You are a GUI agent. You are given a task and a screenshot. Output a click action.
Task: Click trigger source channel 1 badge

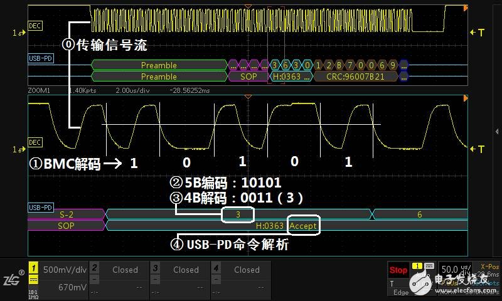(417, 266)
